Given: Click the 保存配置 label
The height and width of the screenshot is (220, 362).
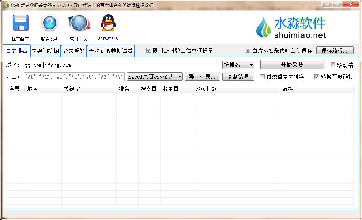Looking at the screenshot, I should tap(20, 39).
